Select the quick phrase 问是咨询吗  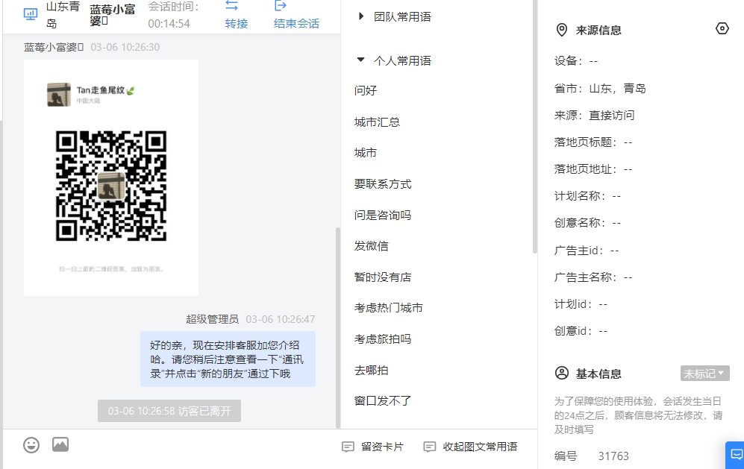pyautogui.click(x=383, y=215)
